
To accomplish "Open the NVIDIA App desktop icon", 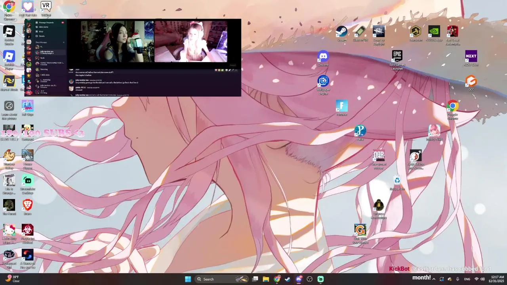I will click(x=434, y=34).
